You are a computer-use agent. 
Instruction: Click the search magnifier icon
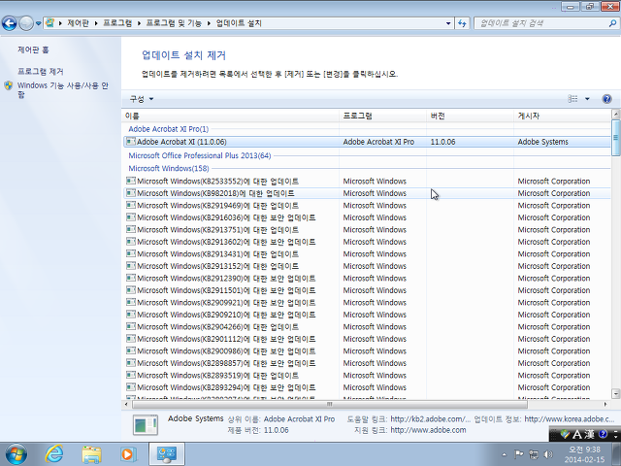point(612,23)
